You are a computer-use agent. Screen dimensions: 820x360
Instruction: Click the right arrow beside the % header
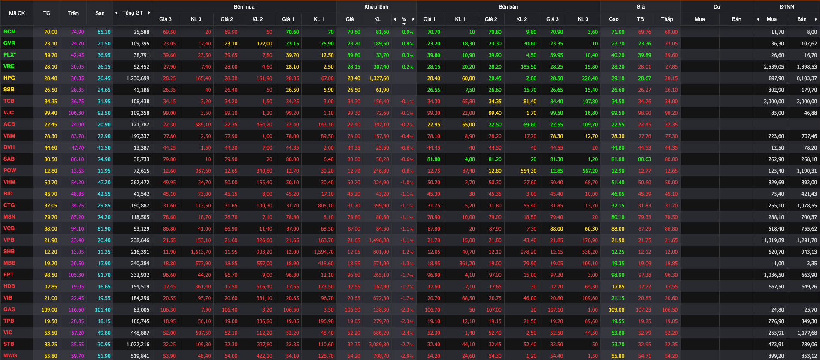pos(413,19)
